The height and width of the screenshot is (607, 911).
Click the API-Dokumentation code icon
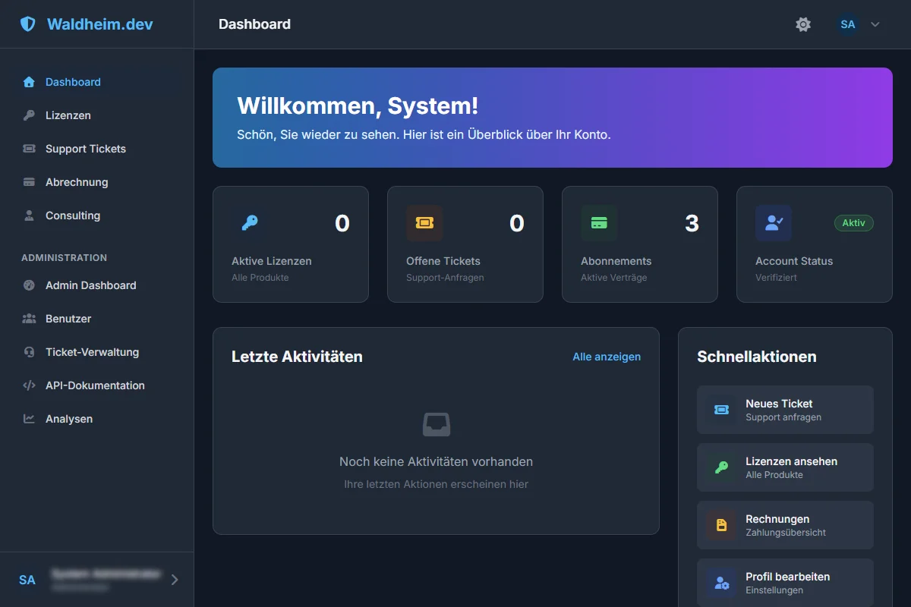coord(29,385)
